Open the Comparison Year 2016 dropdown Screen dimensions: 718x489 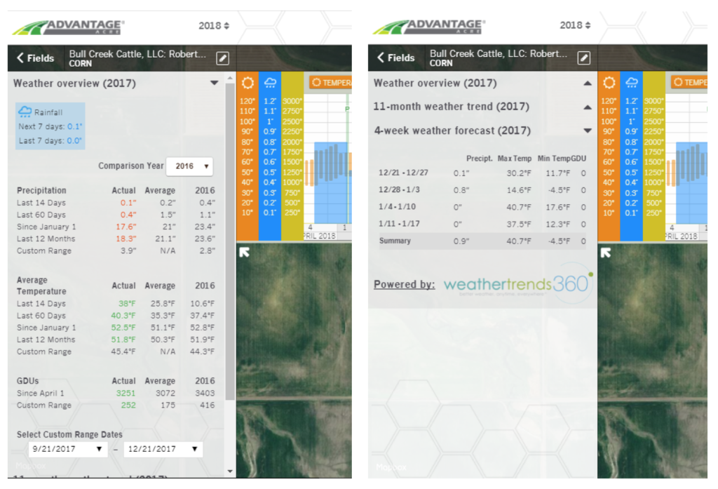pos(189,166)
